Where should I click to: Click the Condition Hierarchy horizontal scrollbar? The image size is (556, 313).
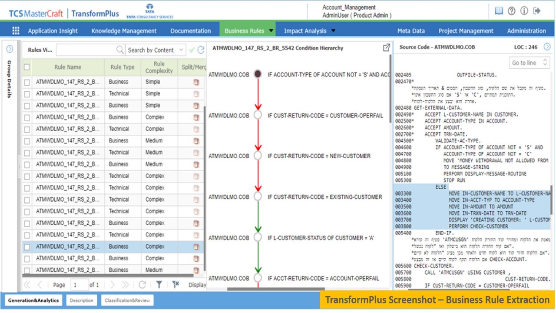pos(275,289)
